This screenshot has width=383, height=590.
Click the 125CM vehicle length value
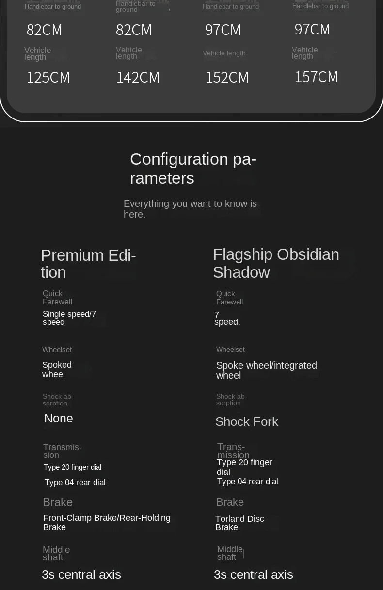[x=48, y=77]
